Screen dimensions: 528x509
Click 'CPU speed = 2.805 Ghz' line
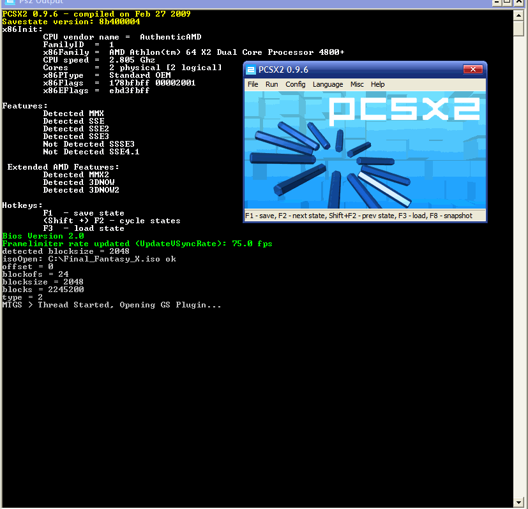click(99, 60)
